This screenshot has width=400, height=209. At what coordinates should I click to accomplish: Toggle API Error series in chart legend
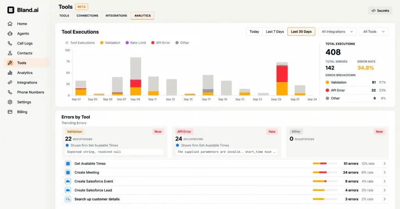click(161, 43)
